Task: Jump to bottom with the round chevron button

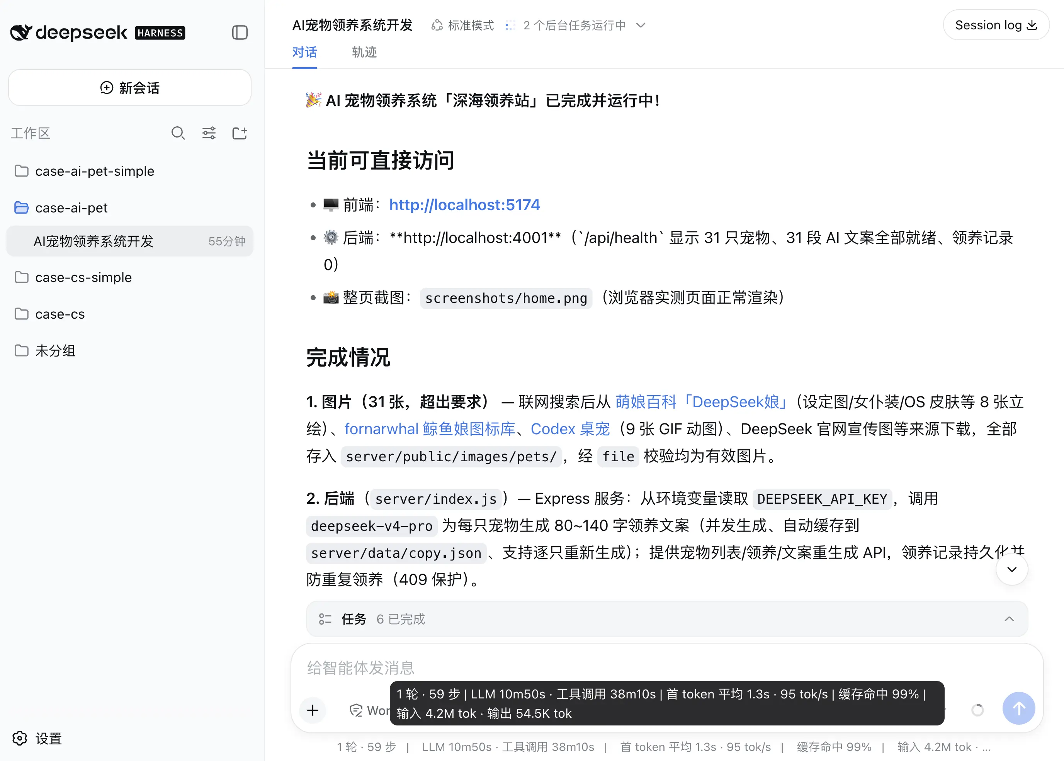Action: [1012, 569]
